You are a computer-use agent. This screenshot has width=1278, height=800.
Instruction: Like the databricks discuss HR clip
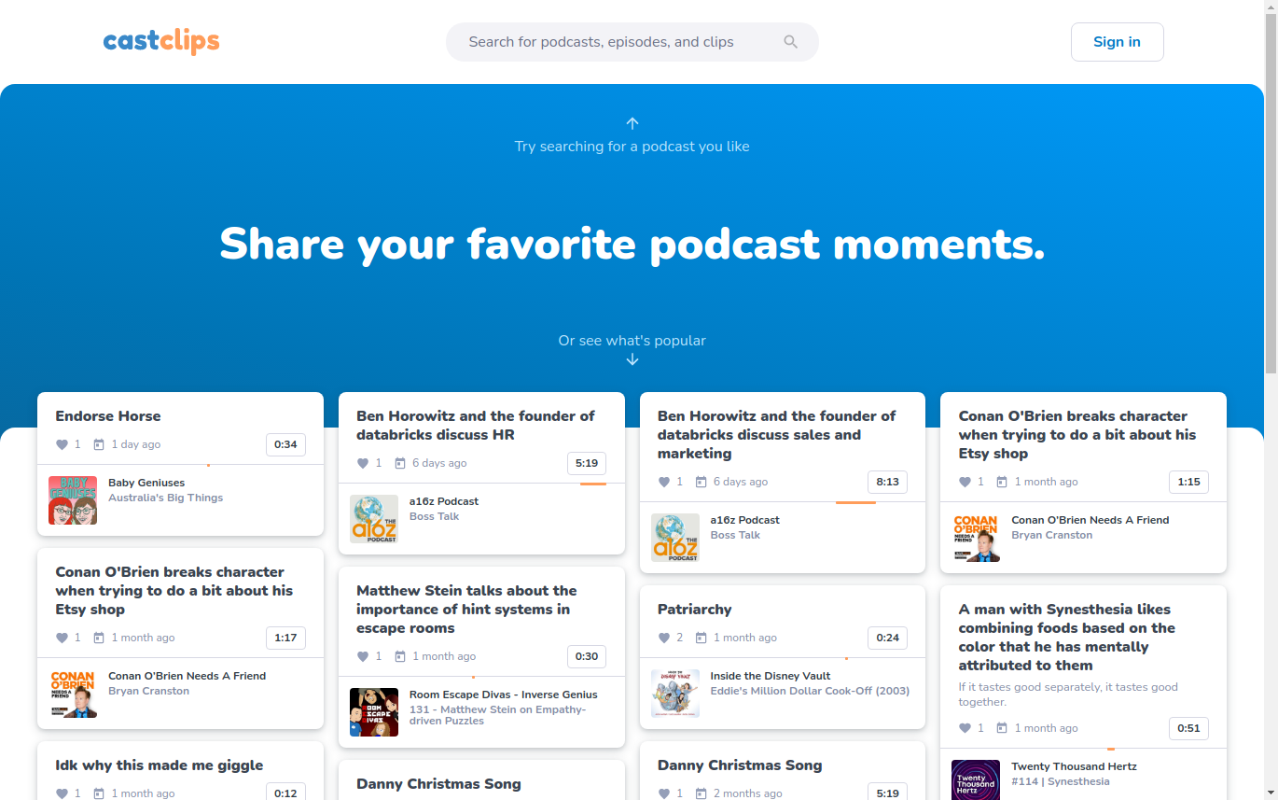(x=363, y=463)
